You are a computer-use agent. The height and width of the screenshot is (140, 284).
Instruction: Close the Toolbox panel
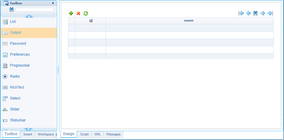(53, 3)
